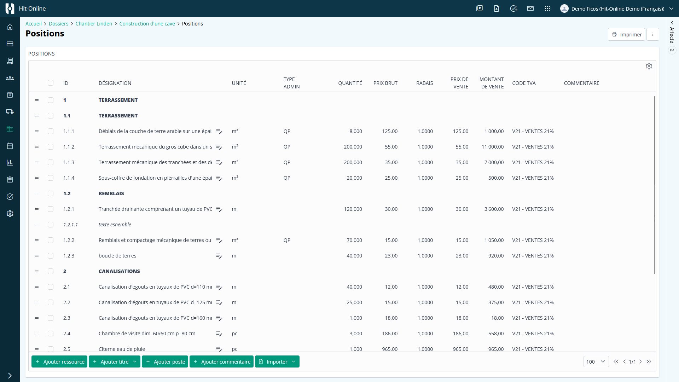Click the drag handle of row 1.2 REMBLAIS
Image resolution: width=679 pixels, height=382 pixels.
pos(37,193)
